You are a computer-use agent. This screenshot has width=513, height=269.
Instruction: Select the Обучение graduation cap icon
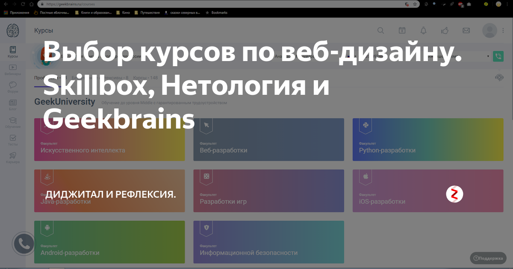click(13, 120)
